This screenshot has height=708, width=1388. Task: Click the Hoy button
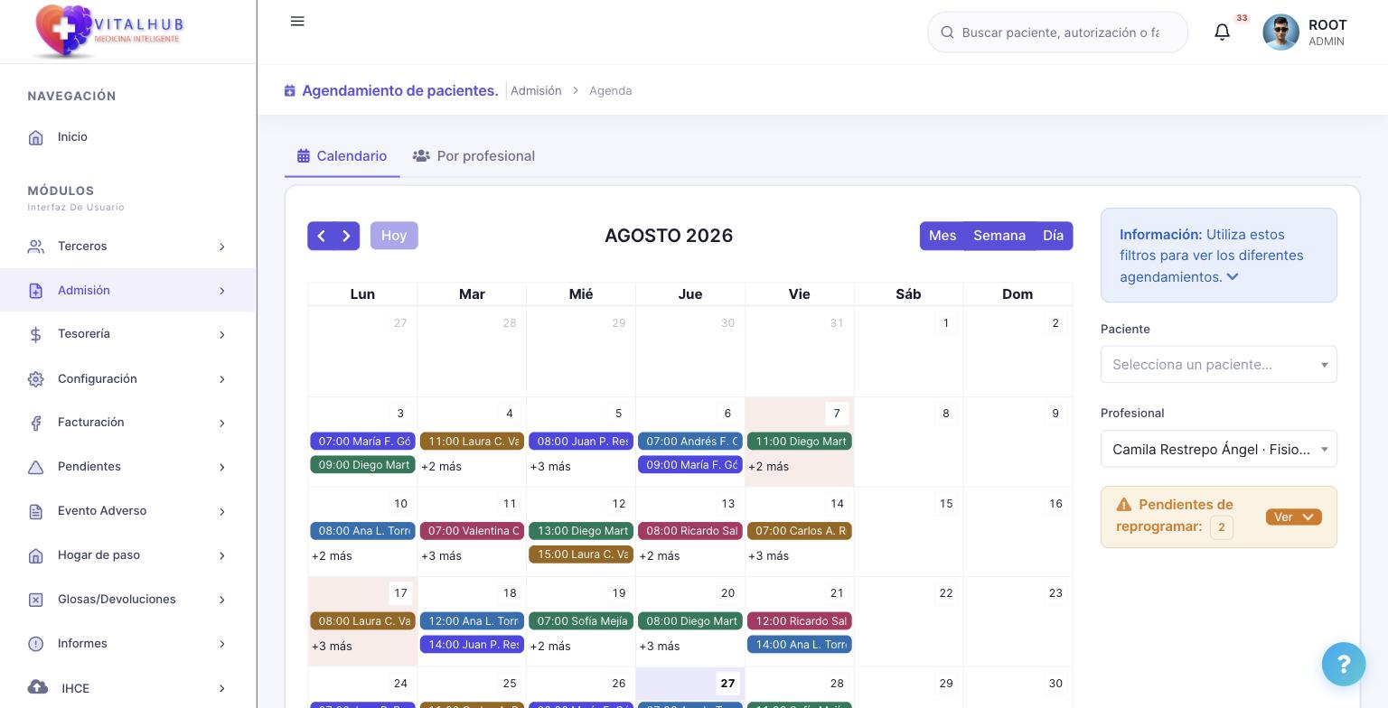[x=394, y=236]
